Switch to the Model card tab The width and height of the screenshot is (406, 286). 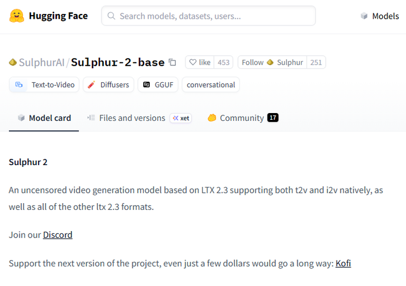point(44,118)
